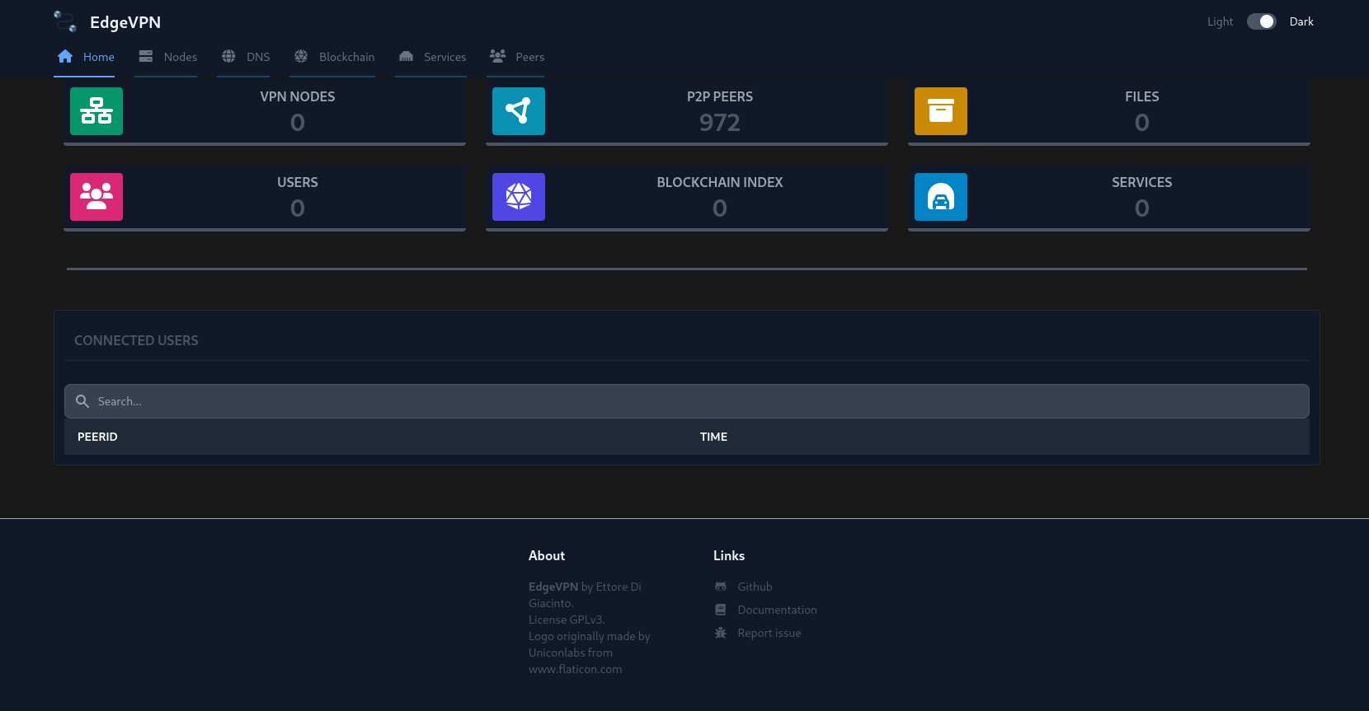Screen dimensions: 1369x711
Task: Click the EdgeVPN logo icon
Action: 65,21
